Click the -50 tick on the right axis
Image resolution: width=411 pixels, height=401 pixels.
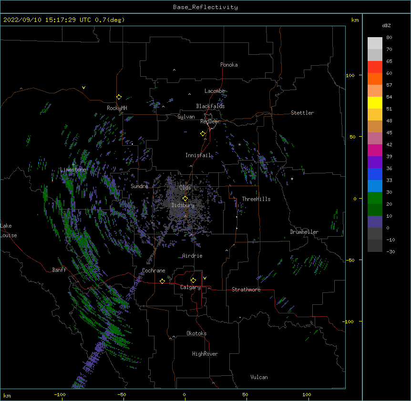pyautogui.click(x=350, y=260)
